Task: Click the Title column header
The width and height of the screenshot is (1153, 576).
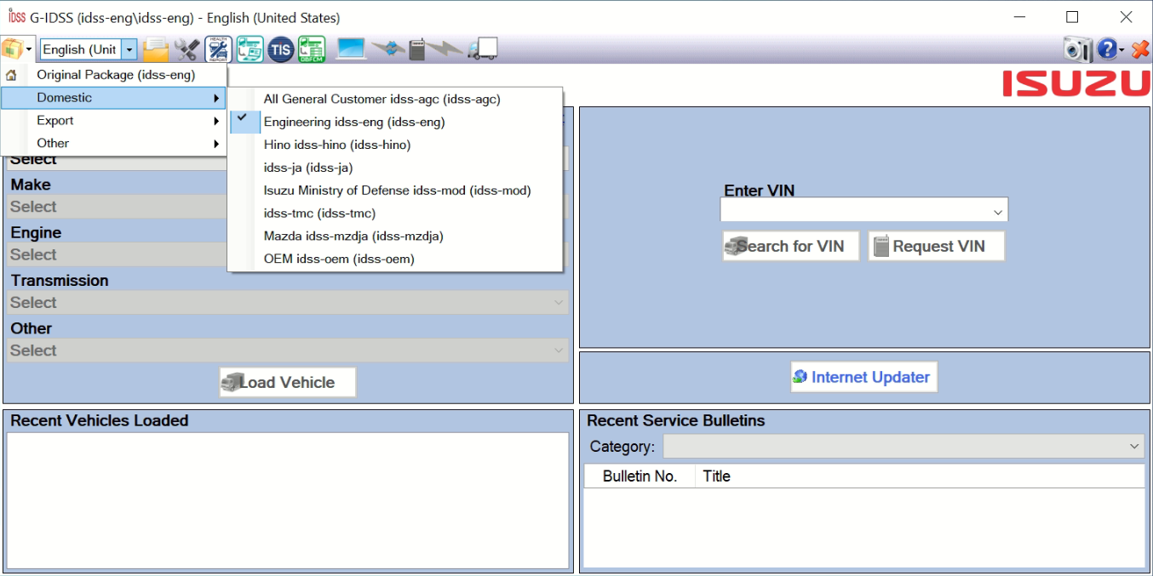Action: pyautogui.click(x=920, y=476)
